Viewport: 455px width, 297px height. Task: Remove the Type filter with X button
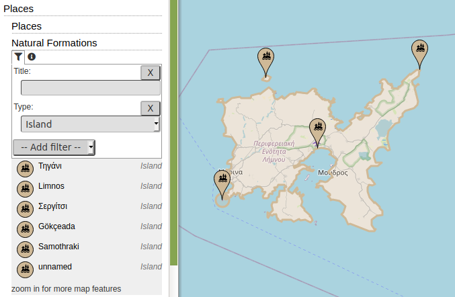pyautogui.click(x=151, y=108)
